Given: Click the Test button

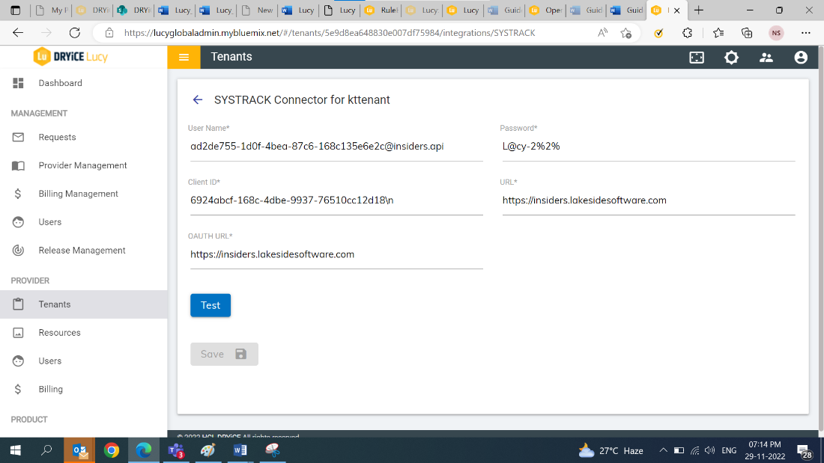Looking at the screenshot, I should [x=210, y=305].
